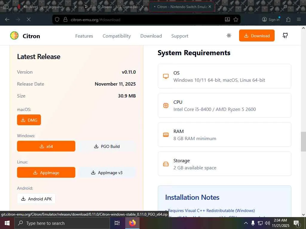Open the GitHub repository icon in header
The width and height of the screenshot is (306, 229).
(285, 35)
